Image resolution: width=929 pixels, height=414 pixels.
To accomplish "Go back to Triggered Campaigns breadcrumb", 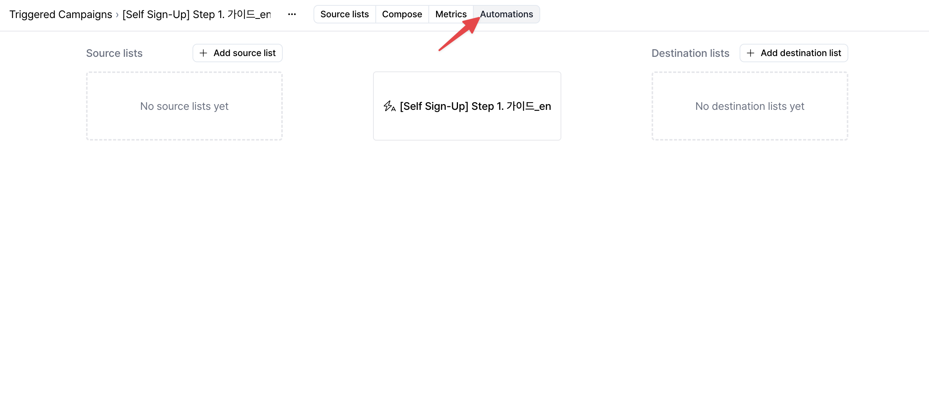I will 61,15.
